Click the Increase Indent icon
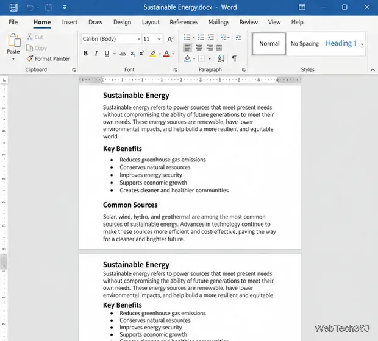Screen dimensions: 378x341 (x=238, y=37)
